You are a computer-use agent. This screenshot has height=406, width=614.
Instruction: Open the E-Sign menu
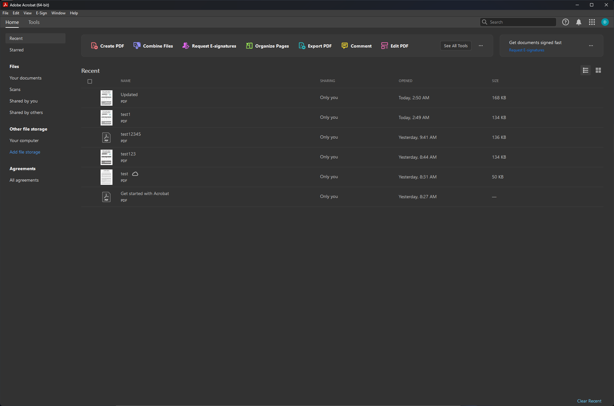coord(41,13)
